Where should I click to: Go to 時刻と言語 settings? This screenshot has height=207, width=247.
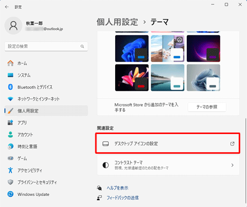(46, 146)
